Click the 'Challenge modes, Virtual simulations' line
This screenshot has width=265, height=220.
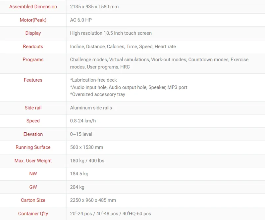click(159, 60)
